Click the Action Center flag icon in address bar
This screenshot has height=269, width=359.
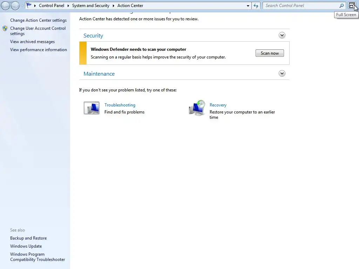(x=29, y=5)
